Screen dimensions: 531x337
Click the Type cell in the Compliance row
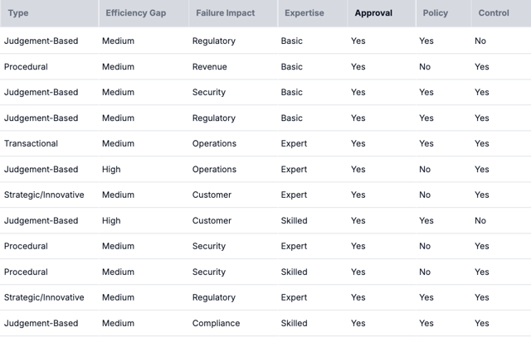(x=41, y=323)
